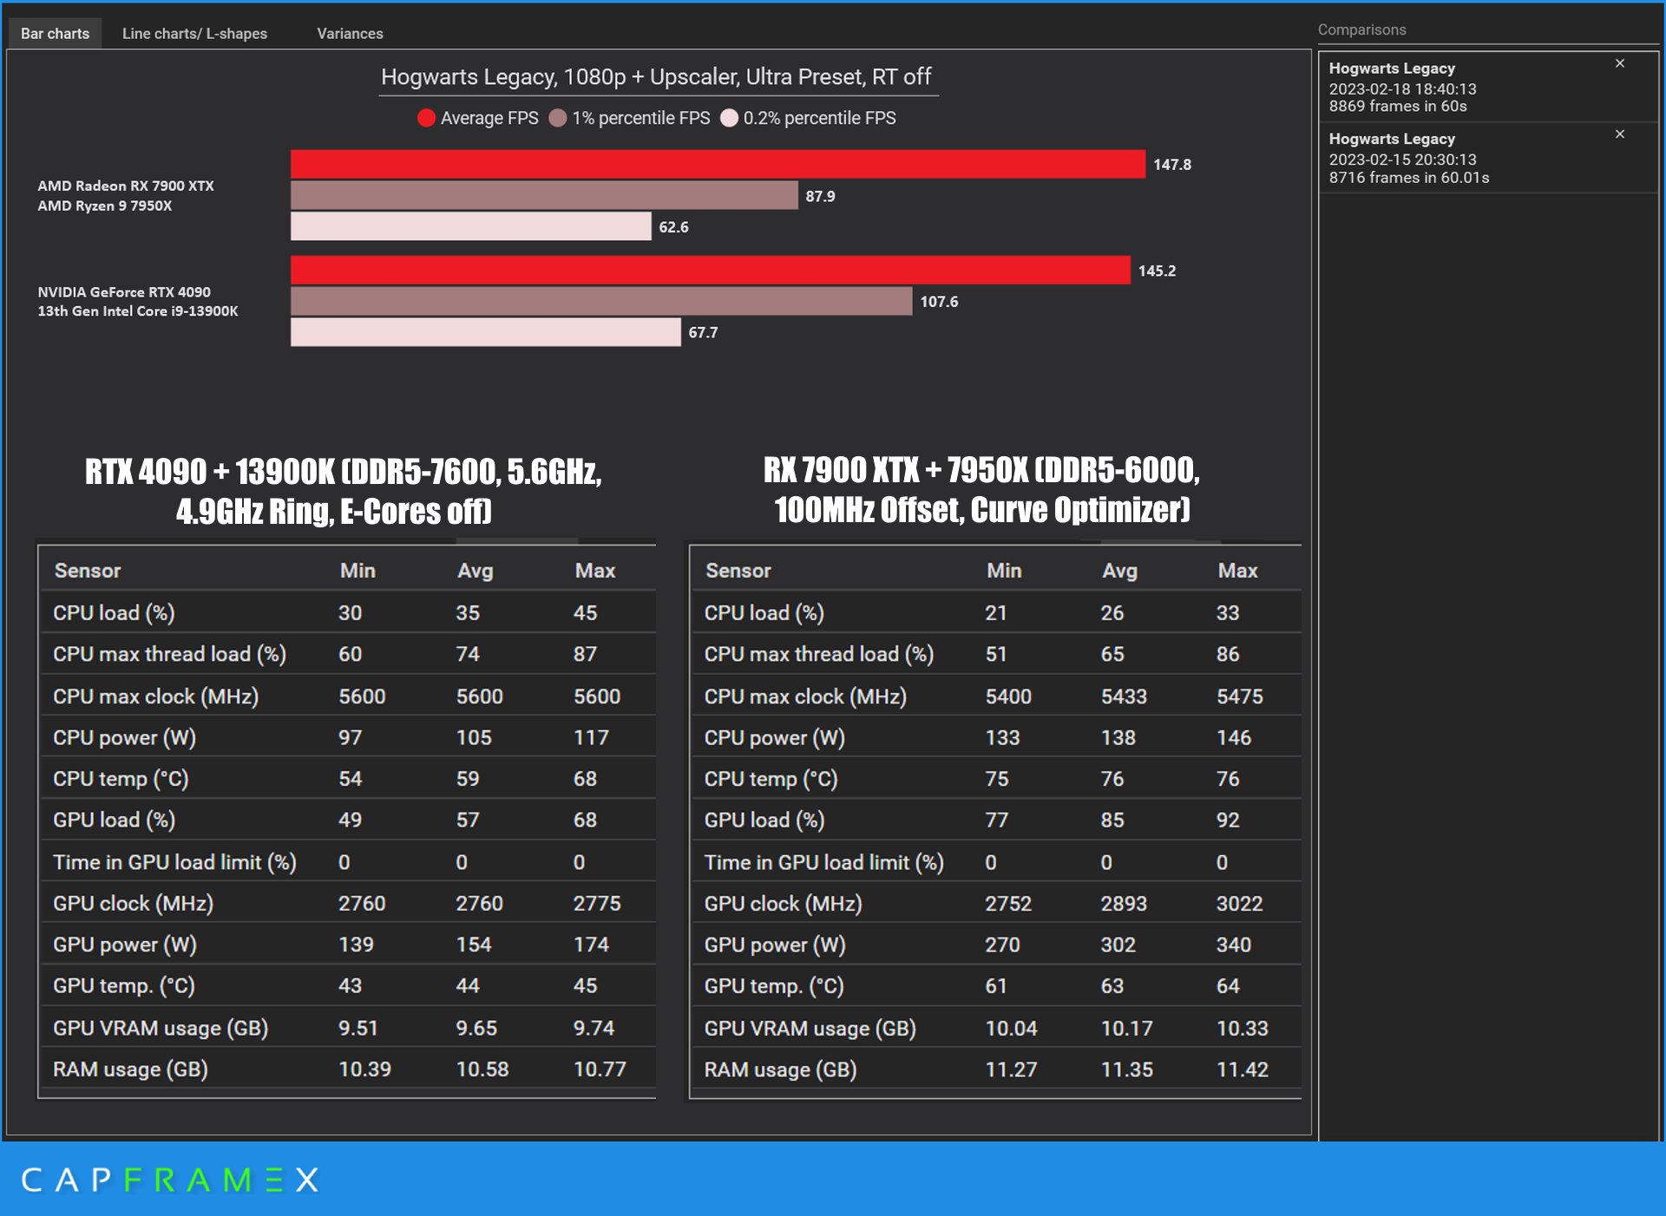This screenshot has width=1666, height=1216.
Task: Open the Variances tab
Action: (x=351, y=33)
